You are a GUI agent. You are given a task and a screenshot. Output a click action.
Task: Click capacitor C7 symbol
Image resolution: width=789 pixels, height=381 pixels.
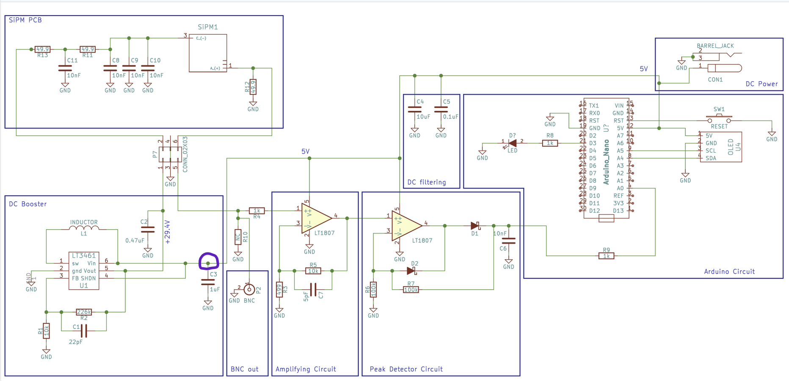tap(313, 289)
